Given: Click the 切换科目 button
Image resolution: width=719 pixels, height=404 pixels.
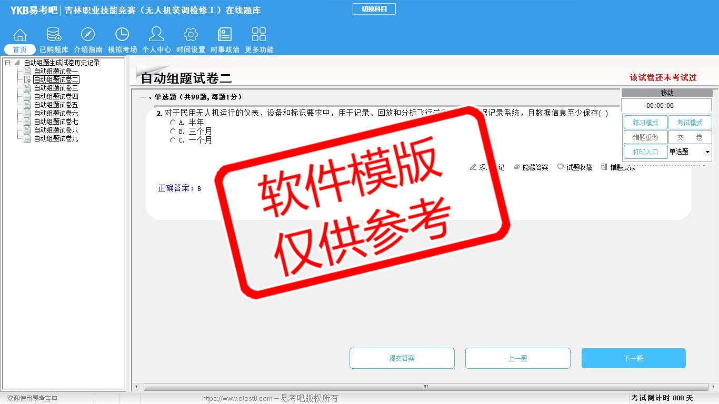Looking at the screenshot, I should tap(374, 9).
